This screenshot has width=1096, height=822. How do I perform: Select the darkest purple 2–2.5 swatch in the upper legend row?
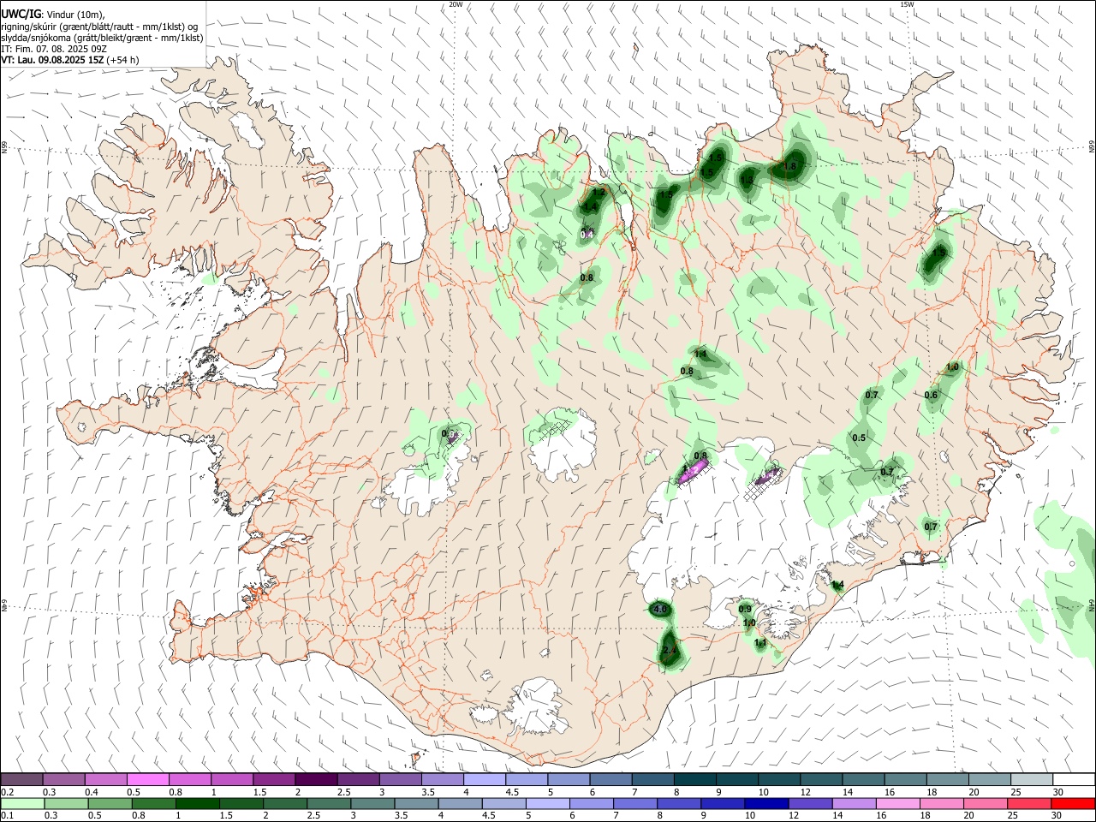click(x=316, y=780)
